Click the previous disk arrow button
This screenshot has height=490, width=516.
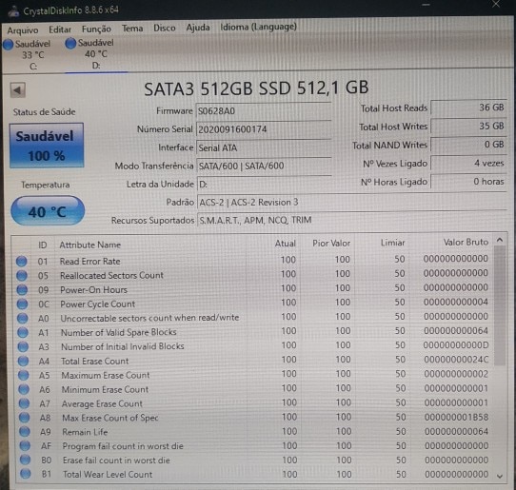(x=17, y=89)
